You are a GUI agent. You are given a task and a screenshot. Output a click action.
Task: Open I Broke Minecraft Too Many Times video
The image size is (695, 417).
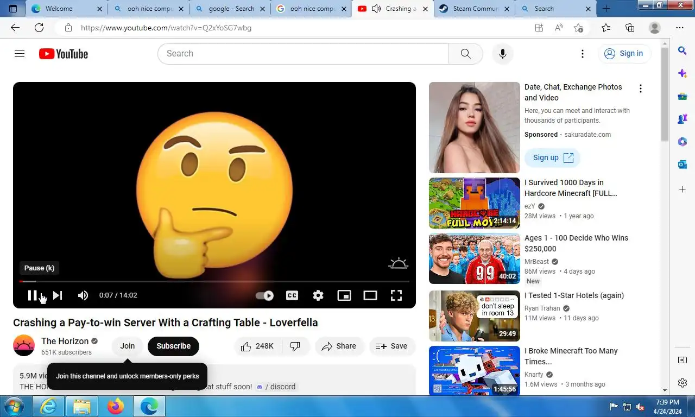(x=571, y=356)
